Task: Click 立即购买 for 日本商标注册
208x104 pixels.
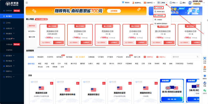Action: tap(141, 42)
